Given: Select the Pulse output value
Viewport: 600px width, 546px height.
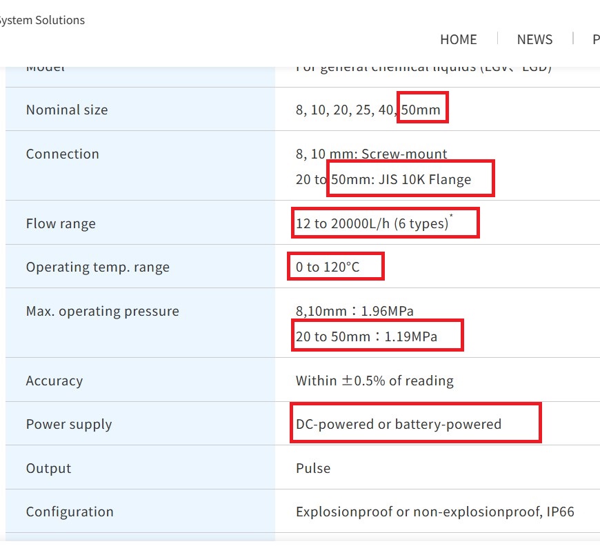Looking at the screenshot, I should (x=313, y=468).
